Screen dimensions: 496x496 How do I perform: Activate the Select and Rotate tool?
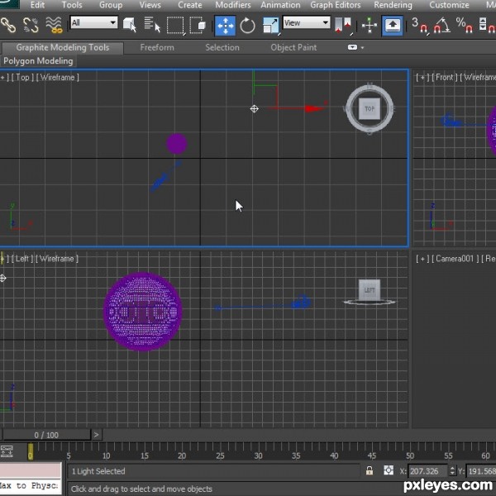(247, 26)
